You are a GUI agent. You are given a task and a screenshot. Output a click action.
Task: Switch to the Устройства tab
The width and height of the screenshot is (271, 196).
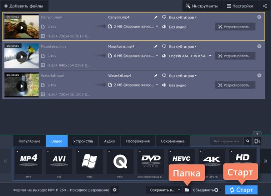pyautogui.click(x=83, y=141)
